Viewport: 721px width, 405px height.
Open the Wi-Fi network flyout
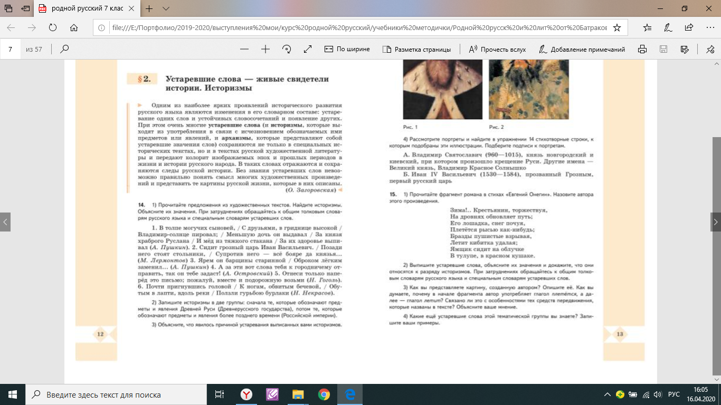tap(645, 394)
